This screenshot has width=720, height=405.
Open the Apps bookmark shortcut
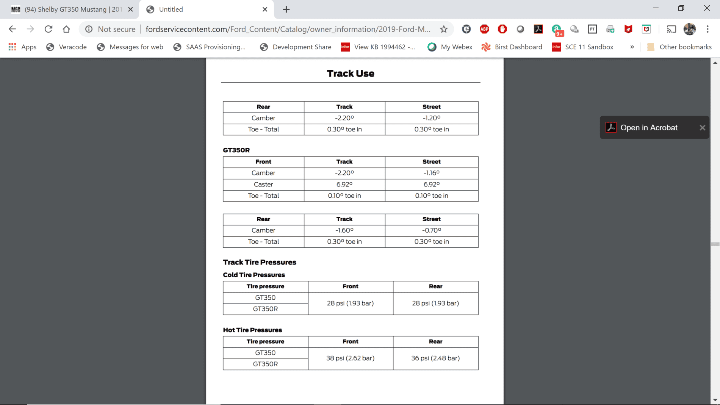[23, 47]
